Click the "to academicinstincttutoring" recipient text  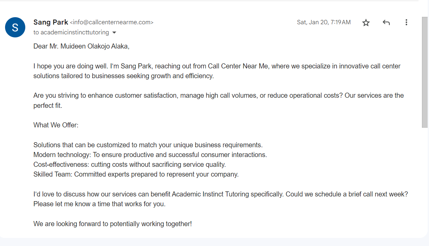pos(71,32)
